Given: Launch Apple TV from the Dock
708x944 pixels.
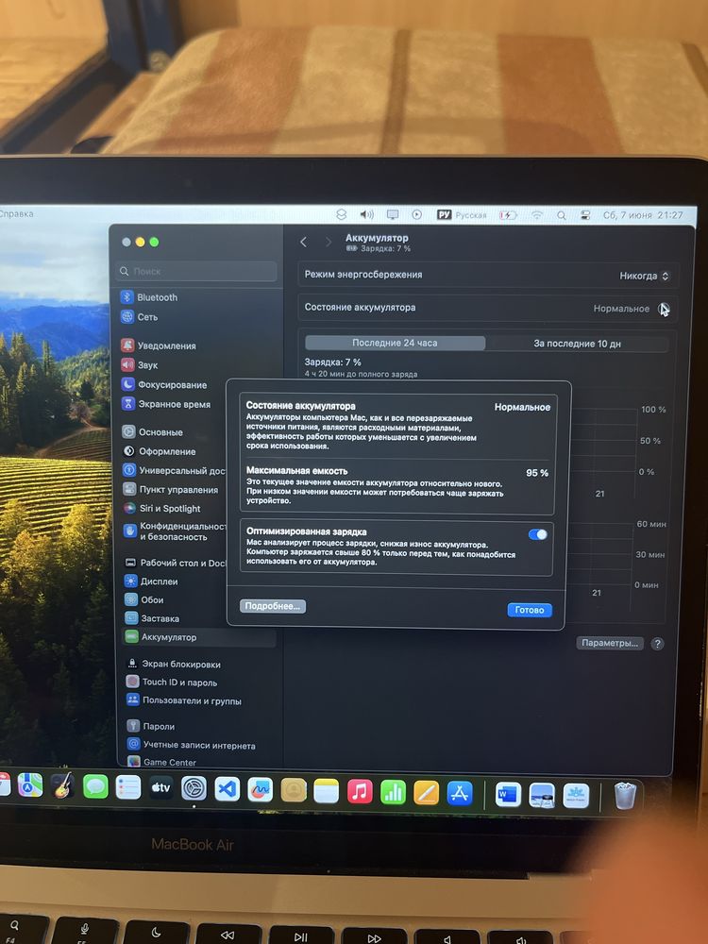Looking at the screenshot, I should point(160,787).
